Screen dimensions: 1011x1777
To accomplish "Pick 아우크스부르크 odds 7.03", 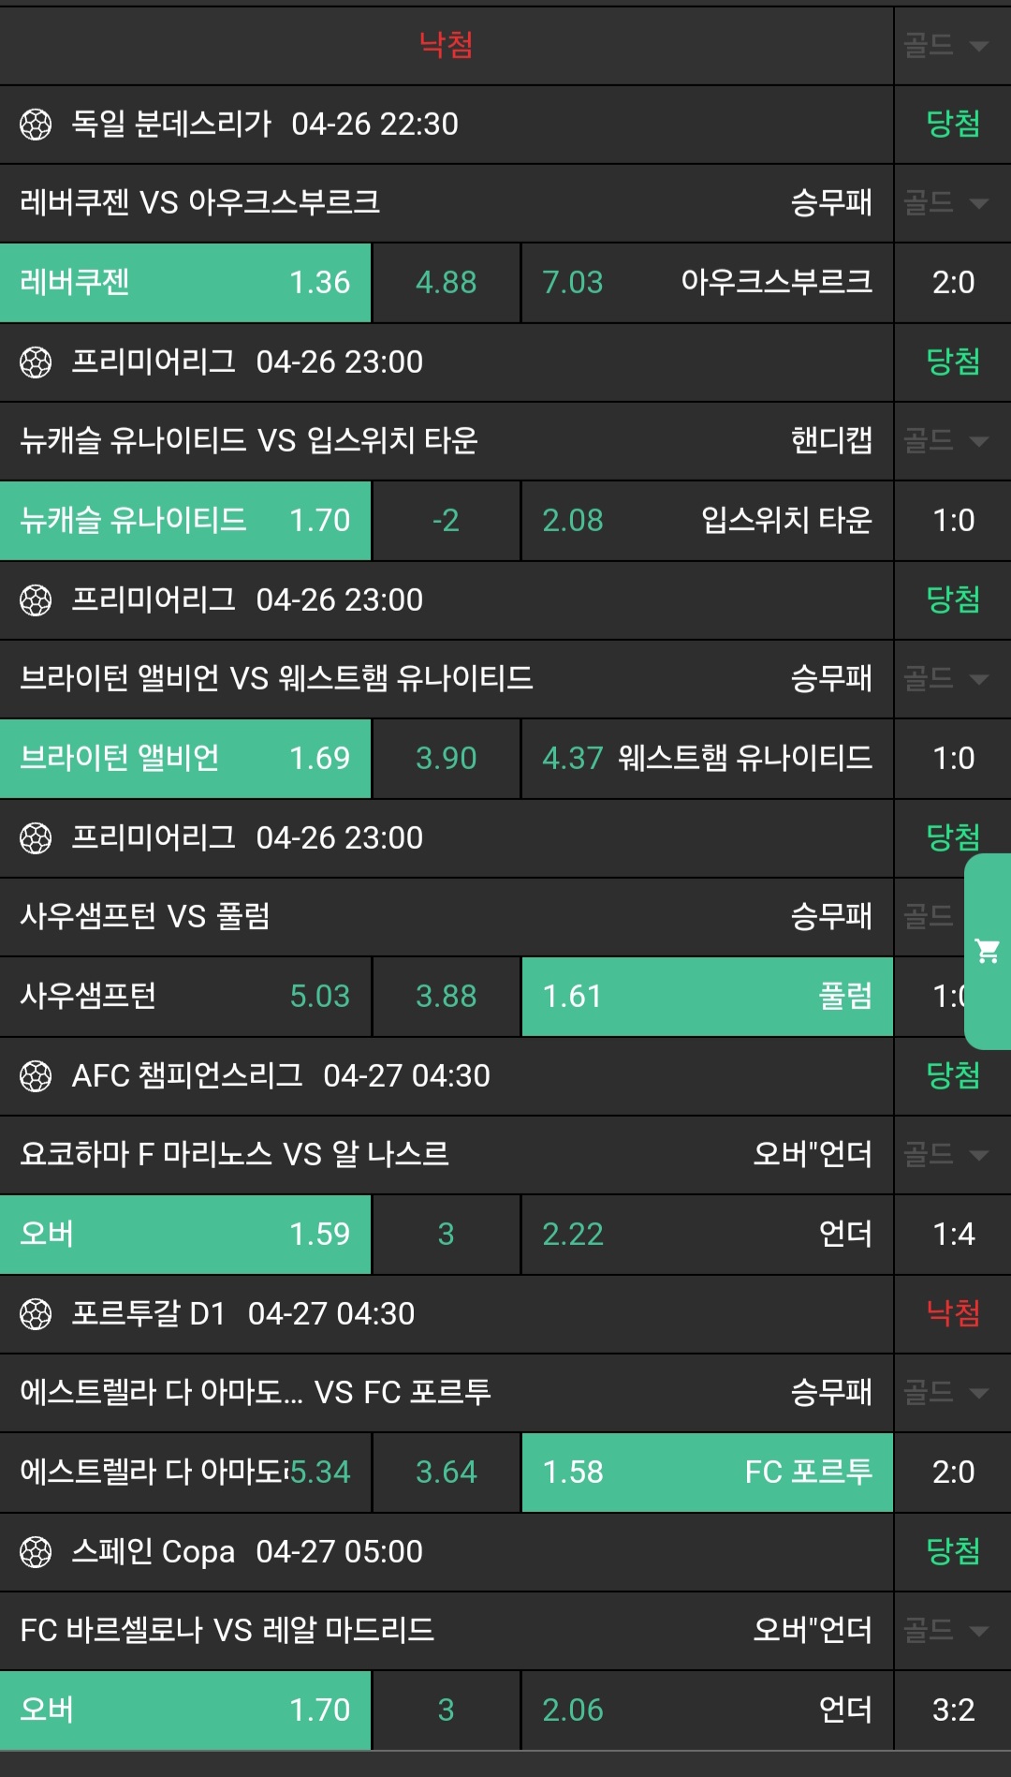I will tap(707, 282).
